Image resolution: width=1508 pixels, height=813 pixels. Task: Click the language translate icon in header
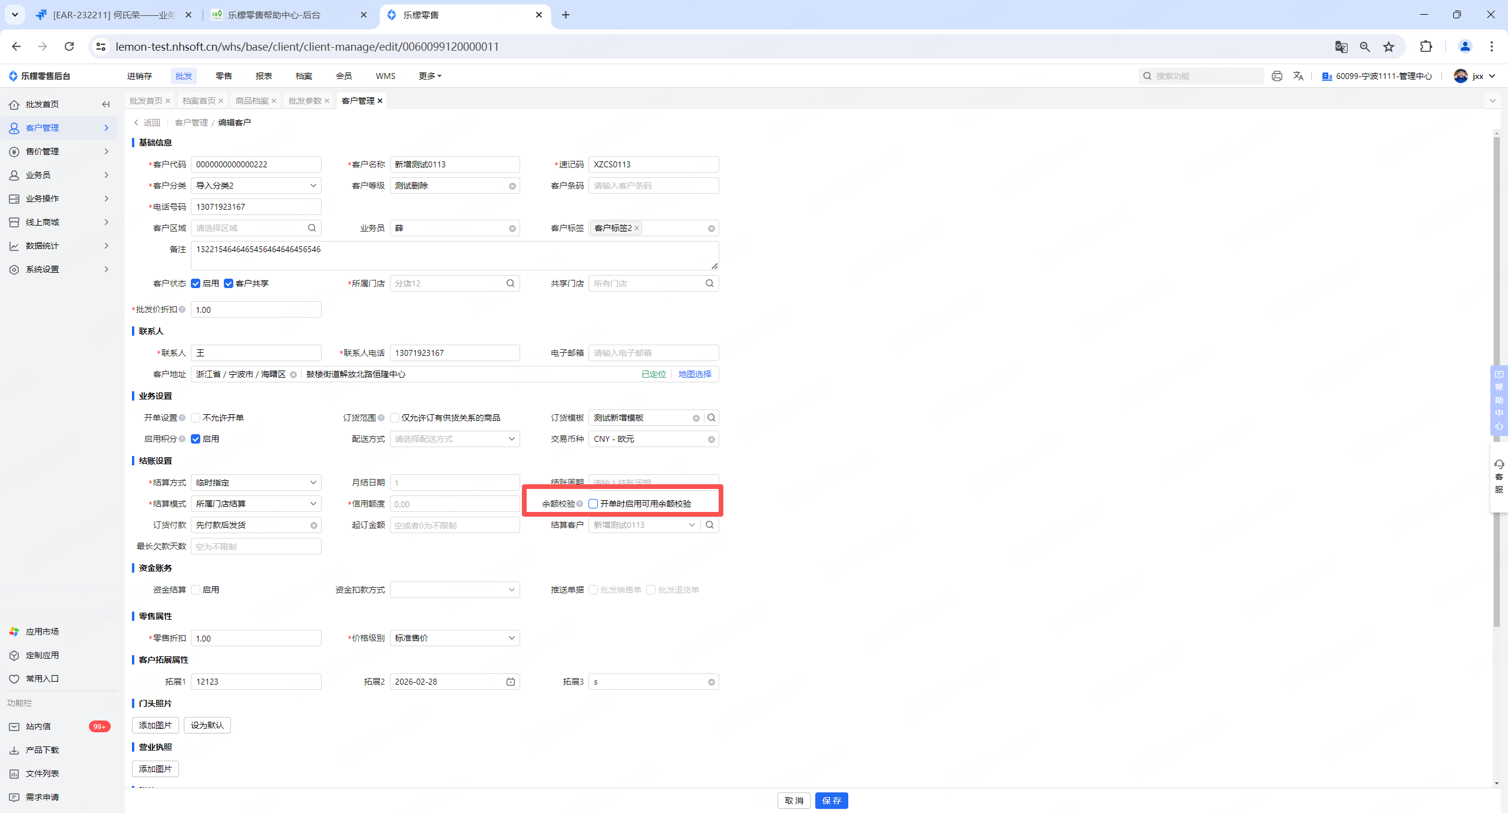(x=1298, y=76)
